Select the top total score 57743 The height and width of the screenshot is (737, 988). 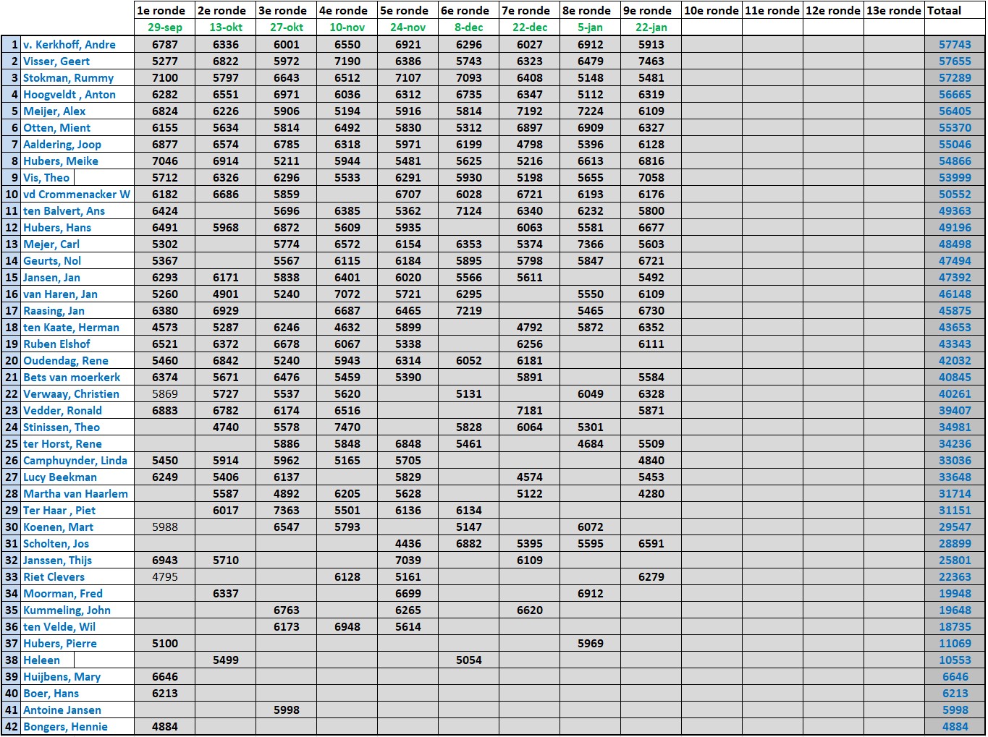pos(955,44)
